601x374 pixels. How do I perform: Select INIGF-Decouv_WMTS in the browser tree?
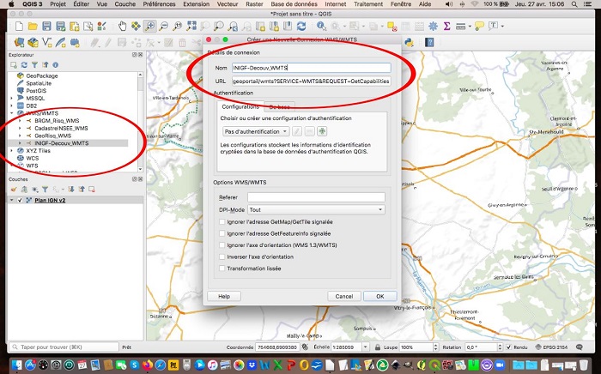62,143
